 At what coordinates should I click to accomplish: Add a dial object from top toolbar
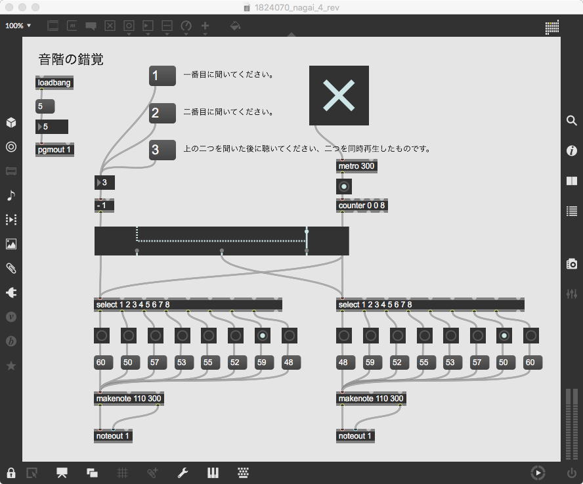186,26
